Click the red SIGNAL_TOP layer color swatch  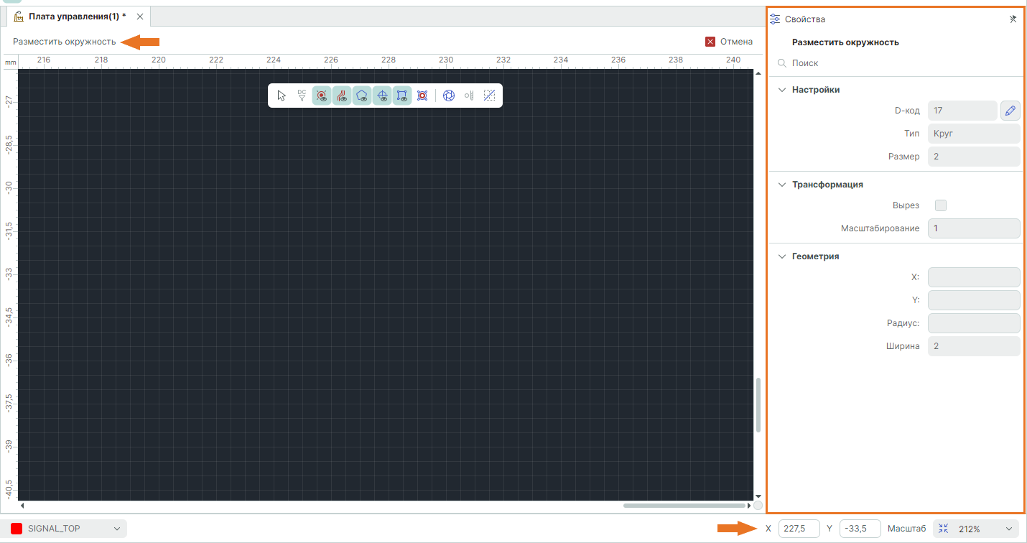pos(17,529)
